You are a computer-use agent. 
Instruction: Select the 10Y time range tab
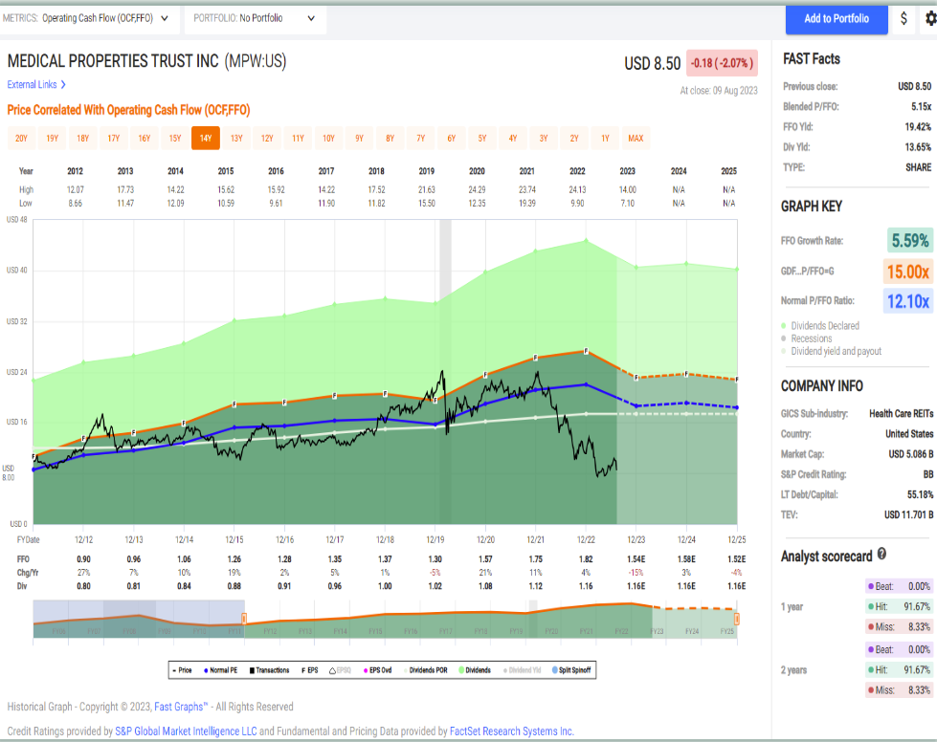click(328, 138)
